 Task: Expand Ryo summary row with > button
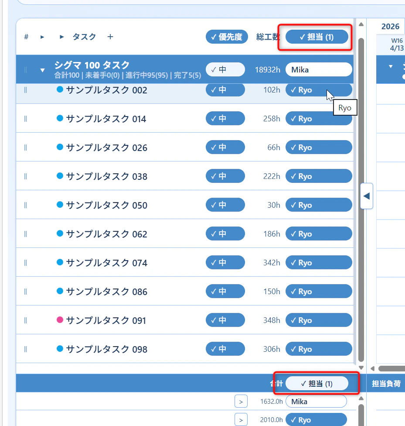tap(241, 419)
